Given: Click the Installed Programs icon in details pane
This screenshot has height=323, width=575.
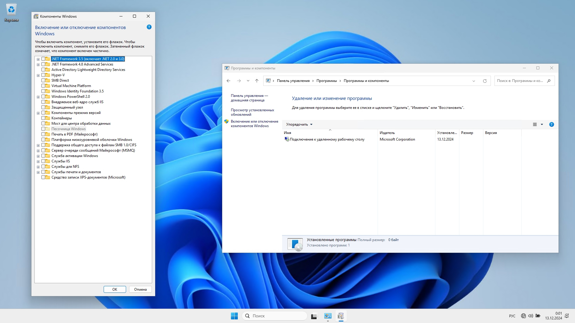Looking at the screenshot, I should click(295, 244).
